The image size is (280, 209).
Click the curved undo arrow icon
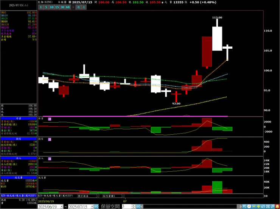pyautogui.click(x=263, y=206)
